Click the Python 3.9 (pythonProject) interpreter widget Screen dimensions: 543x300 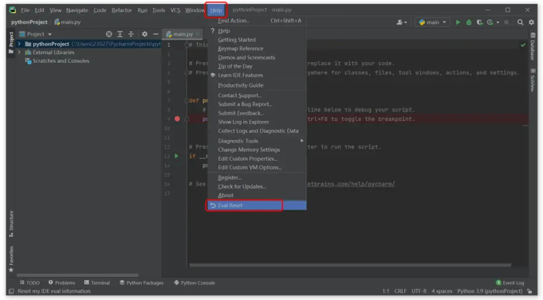489,291
